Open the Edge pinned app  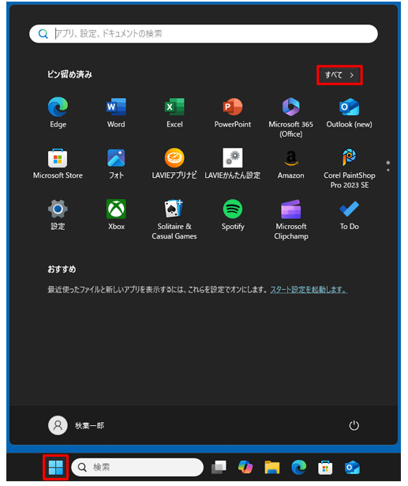[58, 112]
